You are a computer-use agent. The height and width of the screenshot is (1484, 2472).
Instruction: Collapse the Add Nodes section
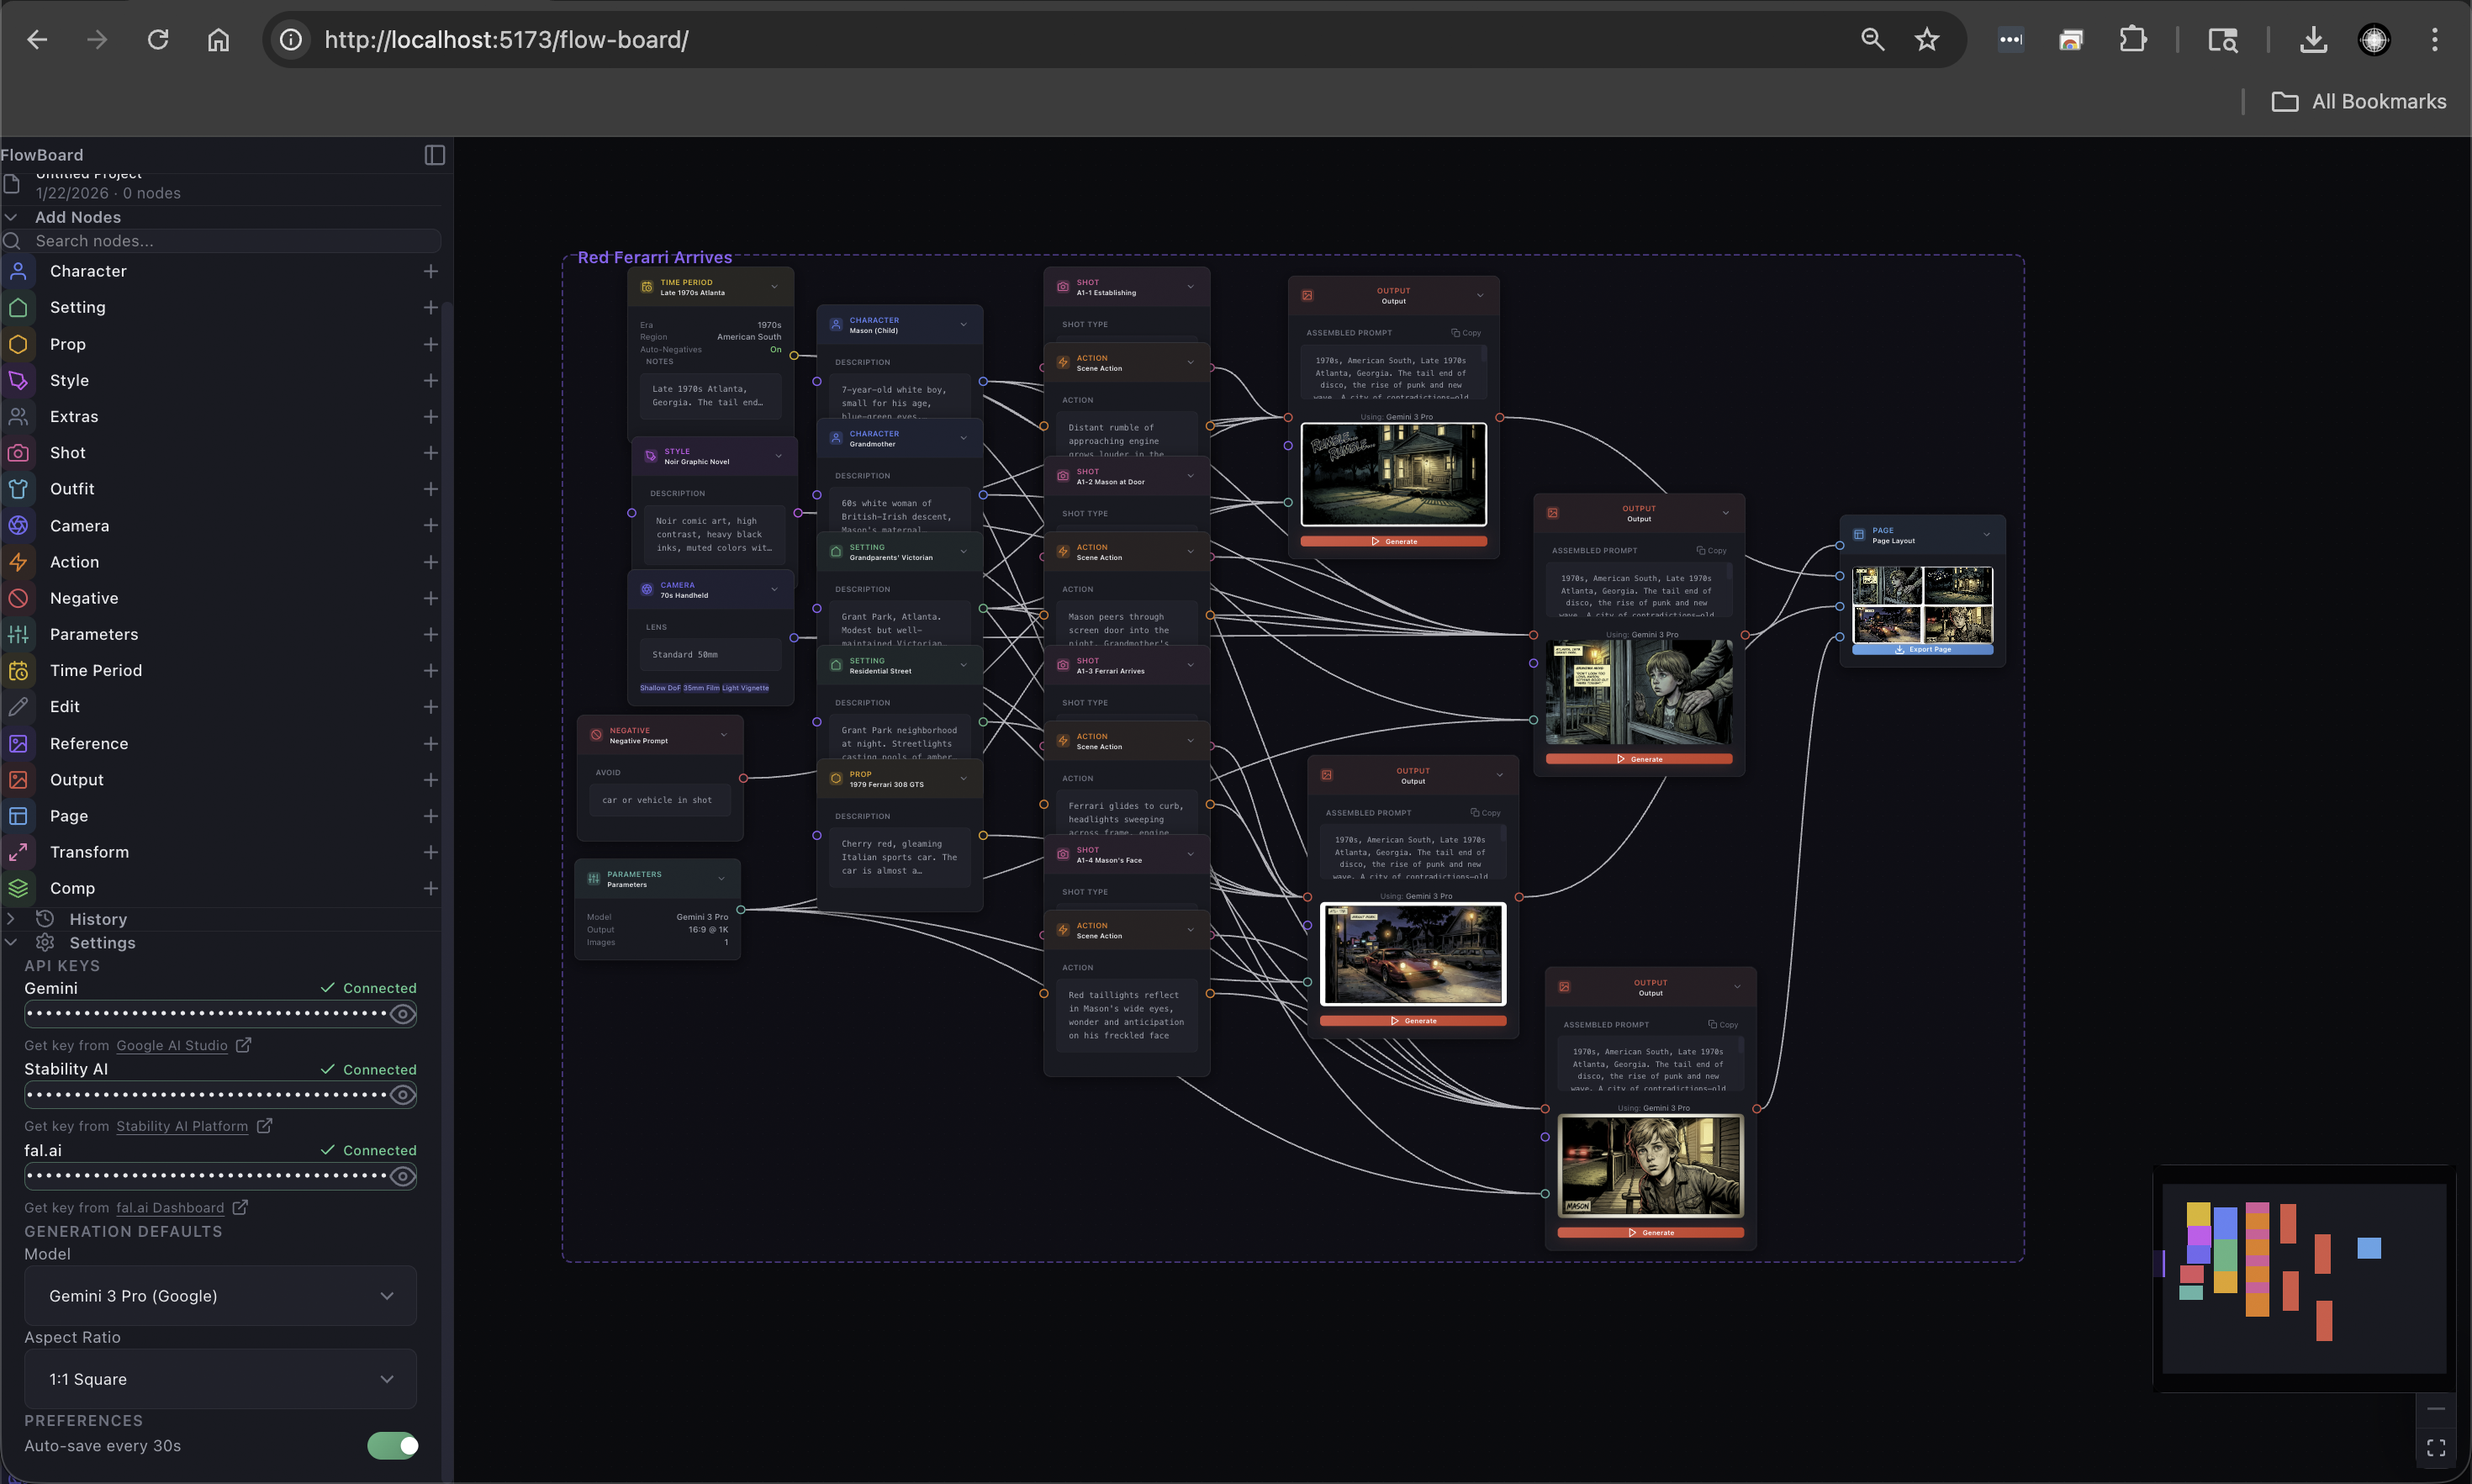point(11,217)
